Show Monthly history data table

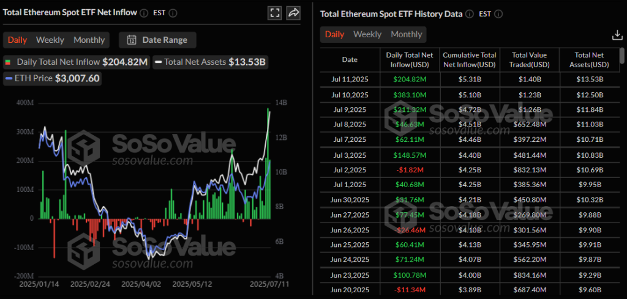pyautogui.click(x=407, y=34)
